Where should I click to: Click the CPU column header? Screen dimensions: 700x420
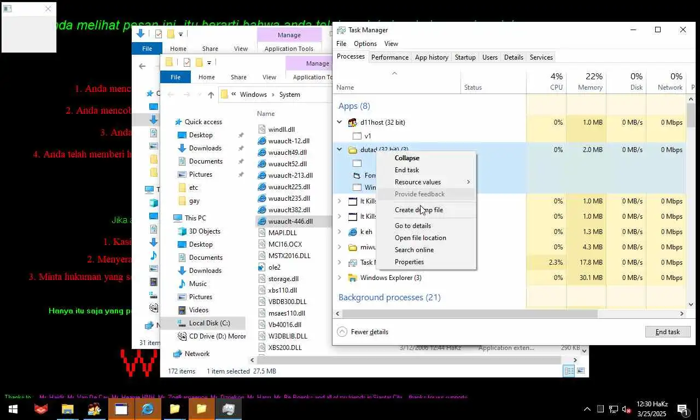(x=546, y=81)
